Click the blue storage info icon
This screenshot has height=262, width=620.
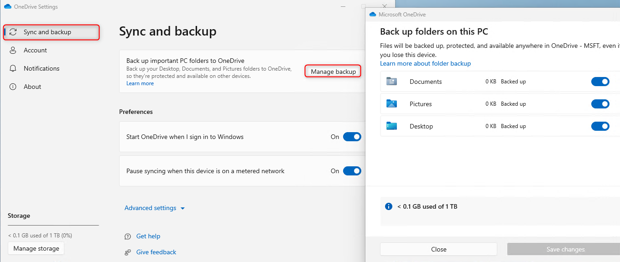click(x=389, y=206)
